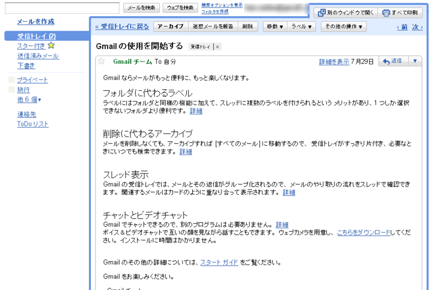The width and height of the screenshot is (433, 290).
Task: Open 受信トレイ (2) in sidebar
Action: click(x=36, y=36)
